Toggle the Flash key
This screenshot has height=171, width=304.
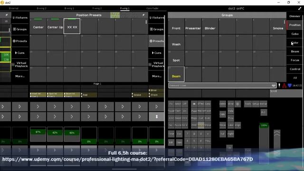pos(178,111)
